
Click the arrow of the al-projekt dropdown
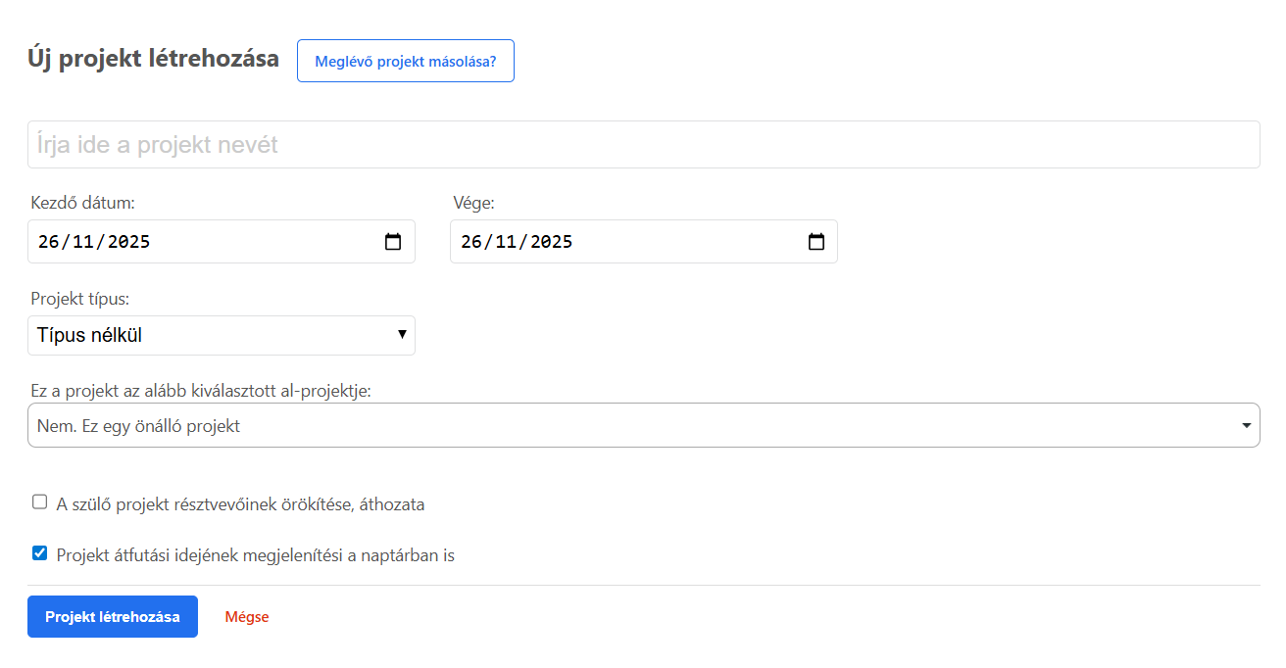pos(1246,426)
